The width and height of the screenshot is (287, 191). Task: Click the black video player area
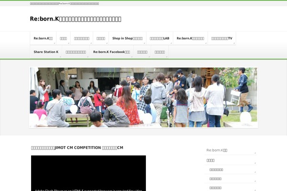click(88, 173)
